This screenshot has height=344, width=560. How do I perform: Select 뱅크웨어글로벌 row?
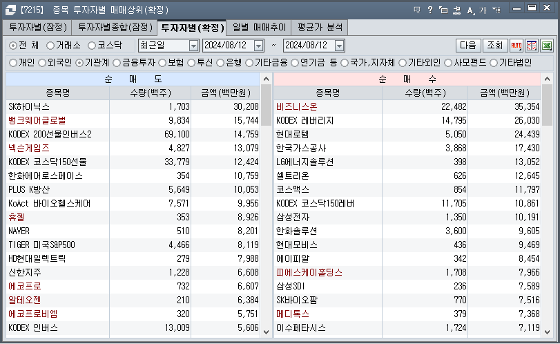[133, 121]
